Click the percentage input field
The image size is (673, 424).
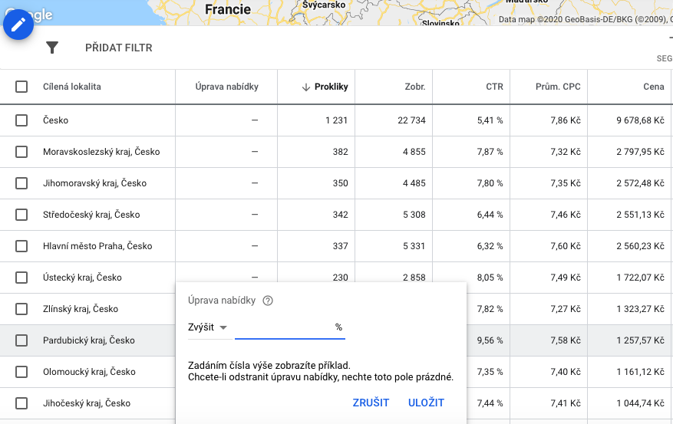coord(282,327)
